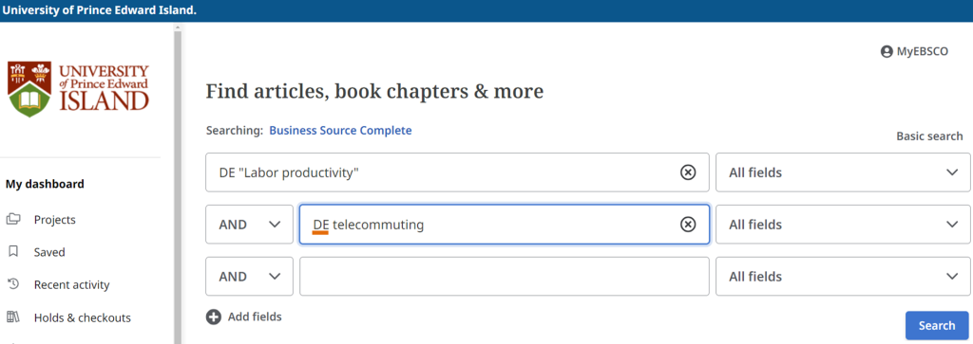Open the Business Source Complete database link
Viewport: 973px width, 344px height.
pos(340,131)
